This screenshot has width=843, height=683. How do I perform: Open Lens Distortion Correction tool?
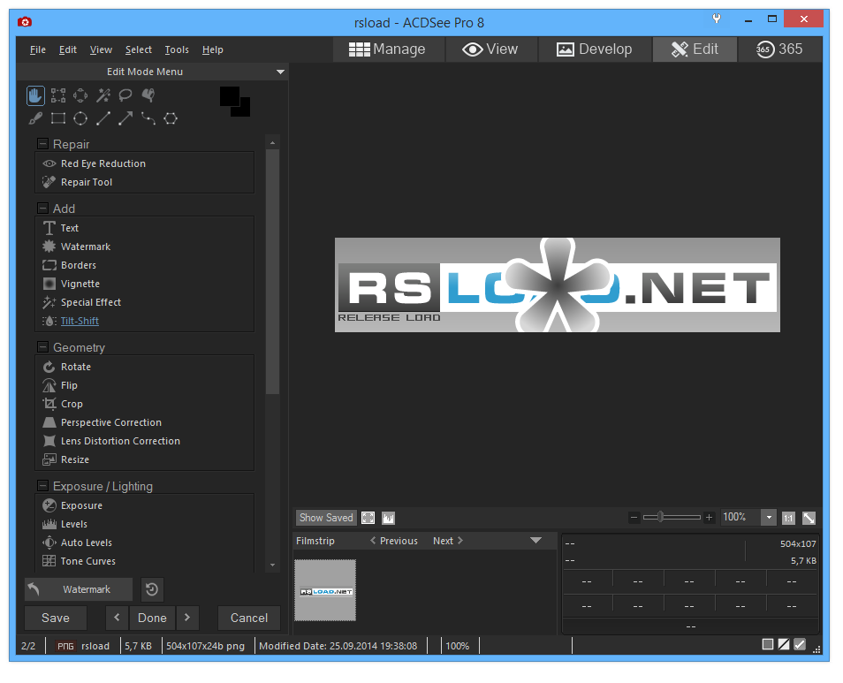120,441
